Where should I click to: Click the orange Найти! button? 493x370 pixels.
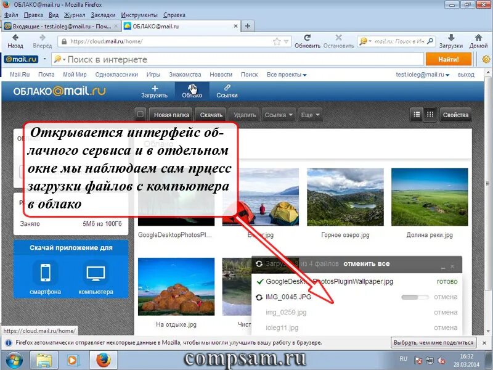coord(449,59)
